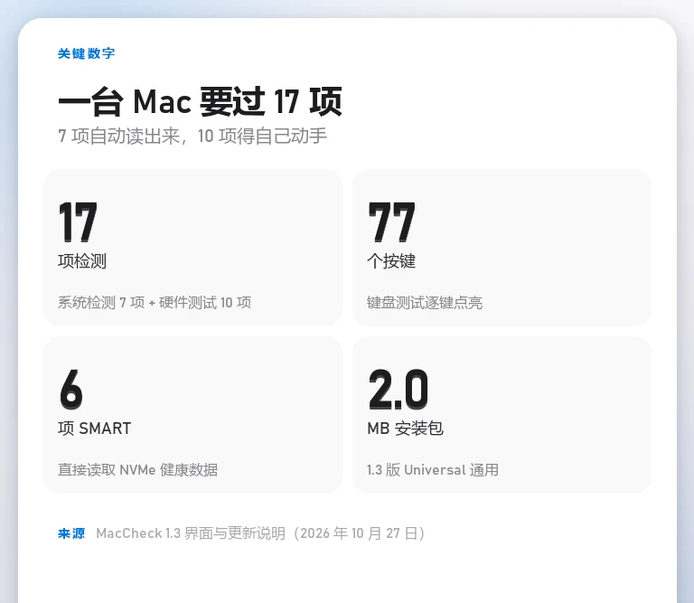Click the text 键盘测试逐键点亮
The image size is (694, 603).
(425, 303)
